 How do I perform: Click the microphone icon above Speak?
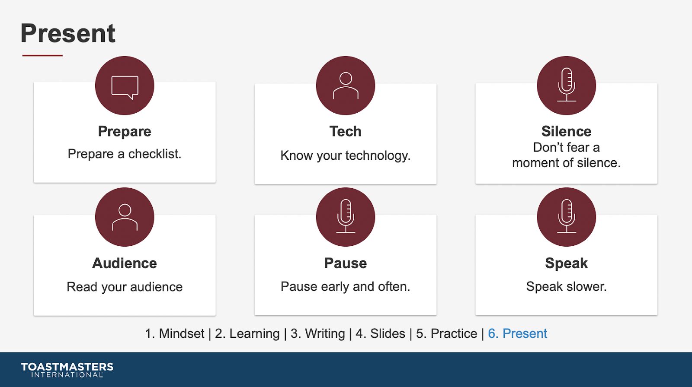tap(566, 217)
